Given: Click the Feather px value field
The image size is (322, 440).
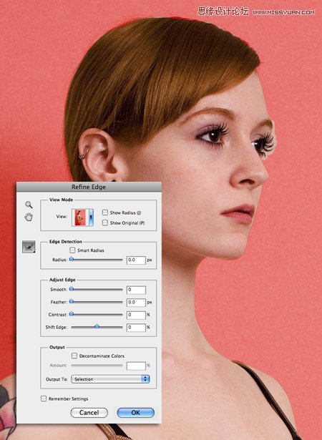Looking at the screenshot, I should point(136,303).
